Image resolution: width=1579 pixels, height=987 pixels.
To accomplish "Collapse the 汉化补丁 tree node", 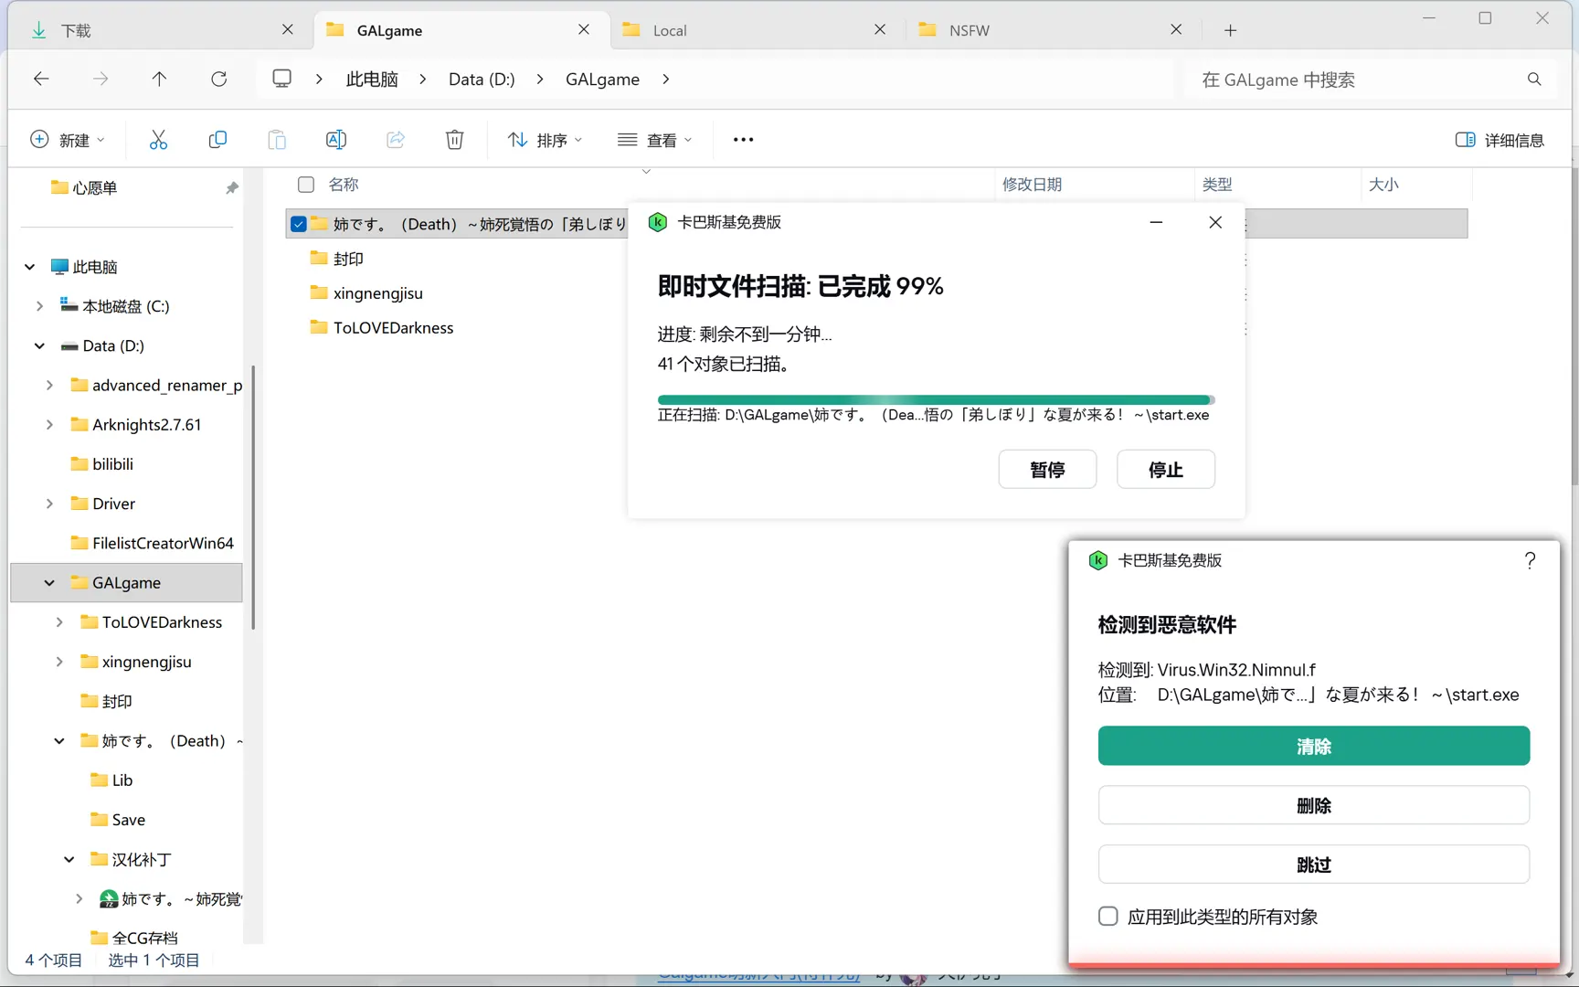I will tap(69, 859).
